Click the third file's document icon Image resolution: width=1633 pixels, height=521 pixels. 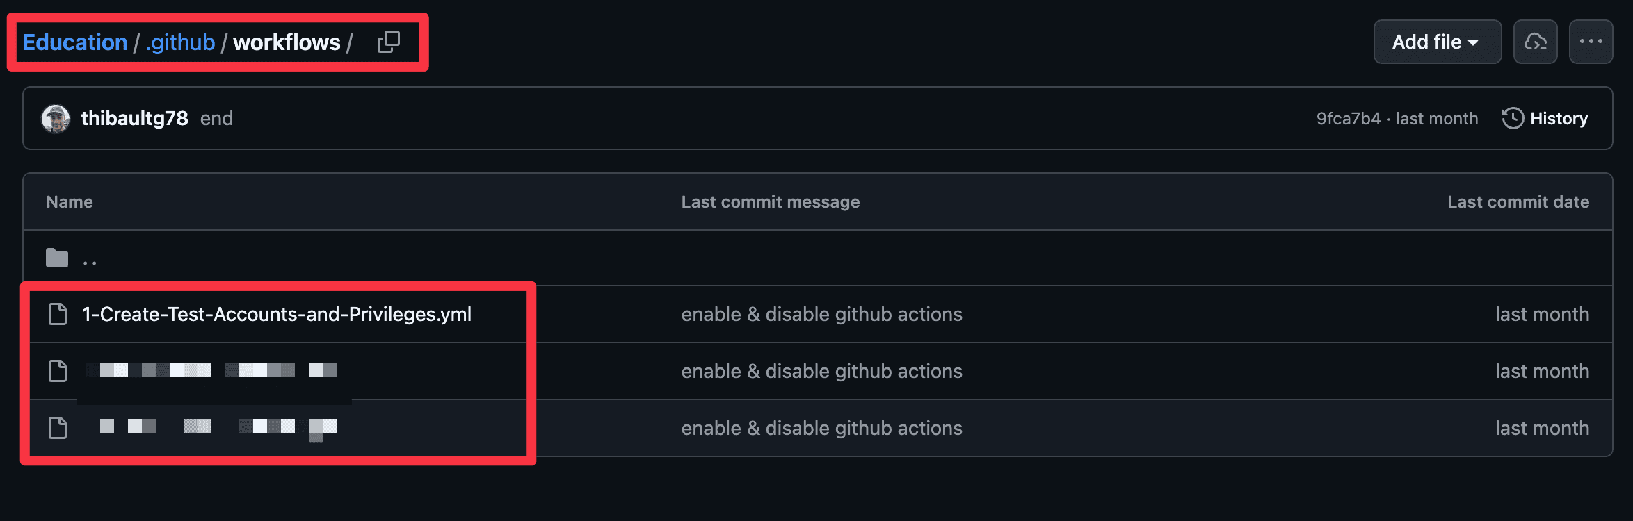pyautogui.click(x=58, y=429)
